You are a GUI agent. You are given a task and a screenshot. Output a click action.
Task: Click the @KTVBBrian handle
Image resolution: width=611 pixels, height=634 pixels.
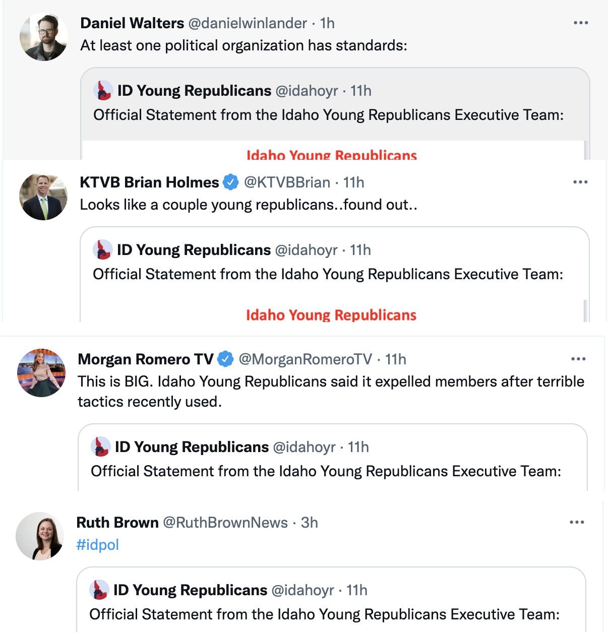(287, 182)
